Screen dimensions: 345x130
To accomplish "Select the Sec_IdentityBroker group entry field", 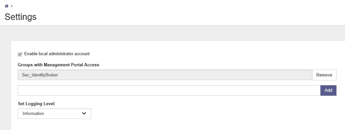I will (165, 75).
